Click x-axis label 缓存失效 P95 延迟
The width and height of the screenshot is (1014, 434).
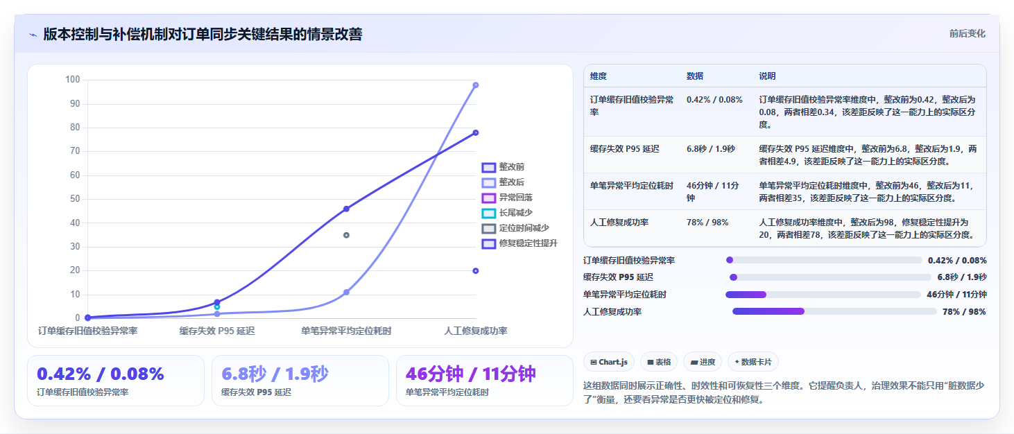217,331
